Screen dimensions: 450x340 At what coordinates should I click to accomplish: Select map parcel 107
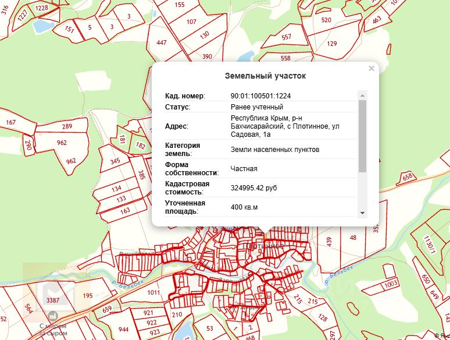tap(191, 22)
